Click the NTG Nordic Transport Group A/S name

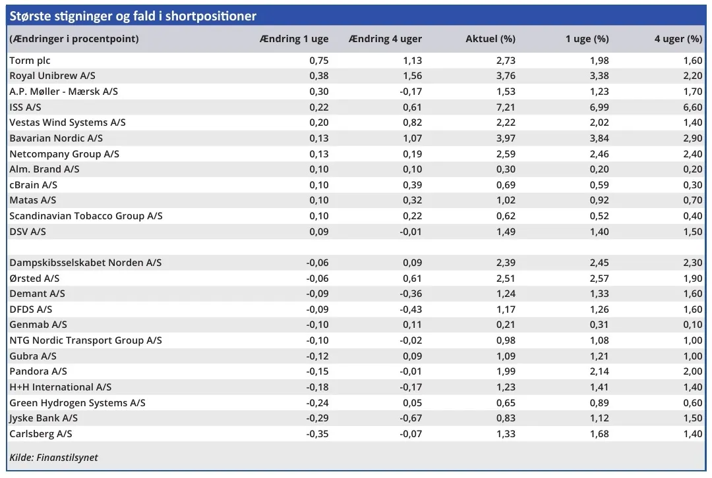85,340
